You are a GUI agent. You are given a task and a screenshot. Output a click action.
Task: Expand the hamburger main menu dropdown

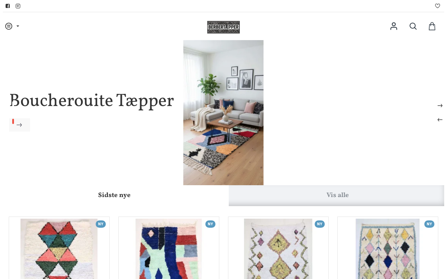point(12,26)
